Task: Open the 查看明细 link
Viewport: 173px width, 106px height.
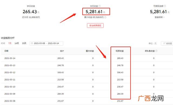Action: pos(159,17)
